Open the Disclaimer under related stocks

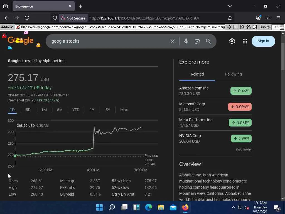244,149
